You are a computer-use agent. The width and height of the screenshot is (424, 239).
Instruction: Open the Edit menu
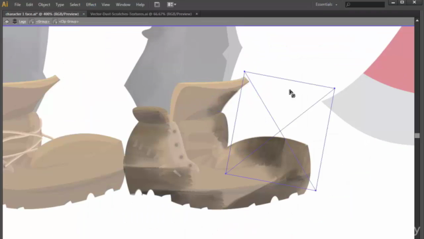[29, 5]
